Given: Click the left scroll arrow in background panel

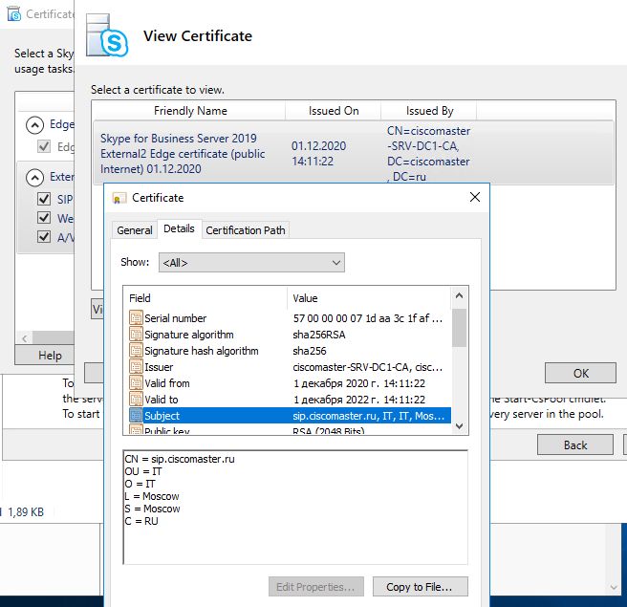Looking at the screenshot, I should click(25, 338).
